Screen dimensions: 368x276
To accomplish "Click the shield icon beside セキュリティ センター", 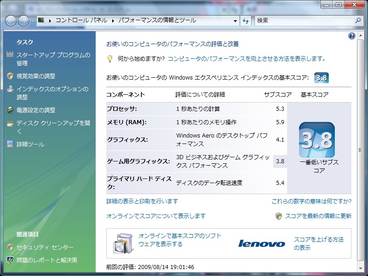I will tap(10, 247).
